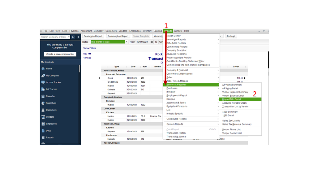Click Create a new company file
Image resolution: width=309 pixels, height=174 pixels.
coord(60,54)
